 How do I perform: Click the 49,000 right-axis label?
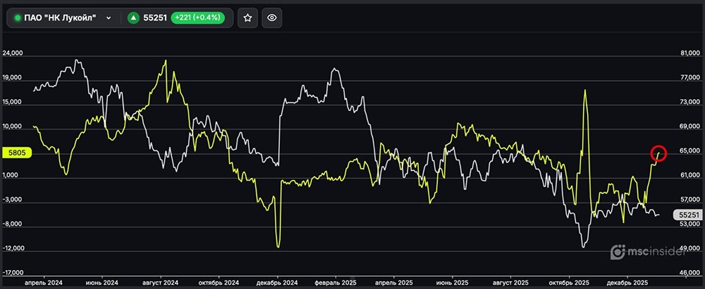[692, 248]
